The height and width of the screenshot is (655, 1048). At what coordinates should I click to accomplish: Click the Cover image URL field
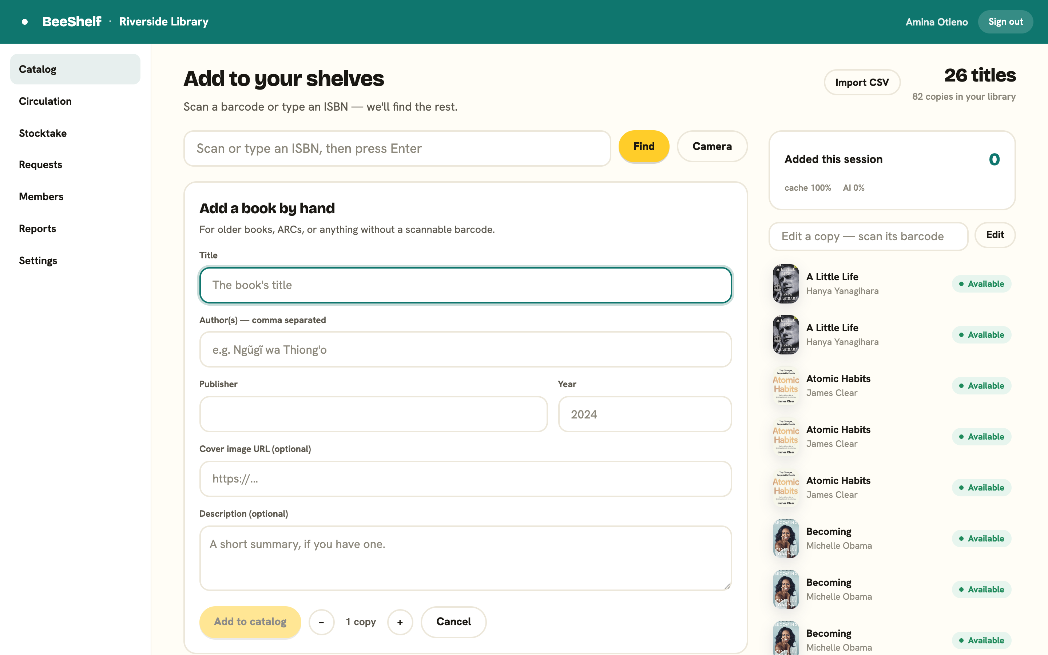465,479
